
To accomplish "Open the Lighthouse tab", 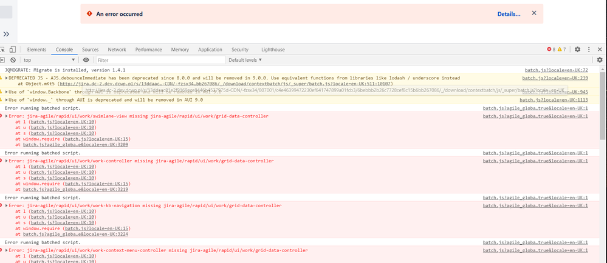I will coord(273,50).
